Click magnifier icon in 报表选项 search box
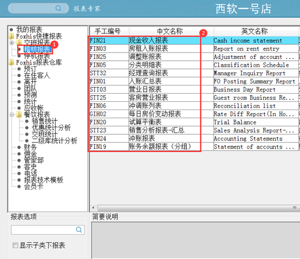The image size is (300, 259). click(x=79, y=230)
